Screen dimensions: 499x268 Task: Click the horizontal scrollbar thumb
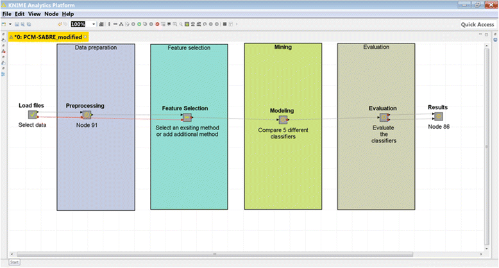(x=215, y=255)
